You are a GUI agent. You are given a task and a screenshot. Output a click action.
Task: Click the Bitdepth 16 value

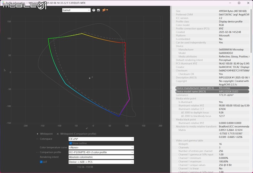tap(220, 144)
